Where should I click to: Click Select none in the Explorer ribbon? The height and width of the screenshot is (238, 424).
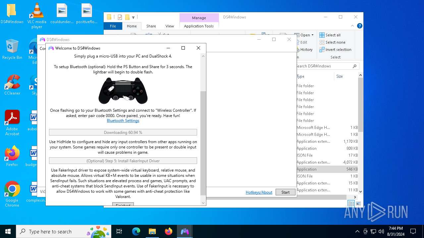332,42
